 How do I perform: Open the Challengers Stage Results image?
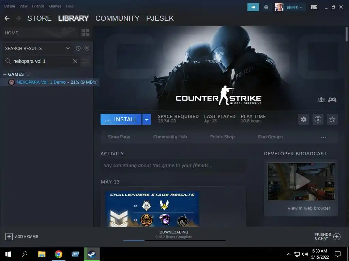[x=152, y=209]
